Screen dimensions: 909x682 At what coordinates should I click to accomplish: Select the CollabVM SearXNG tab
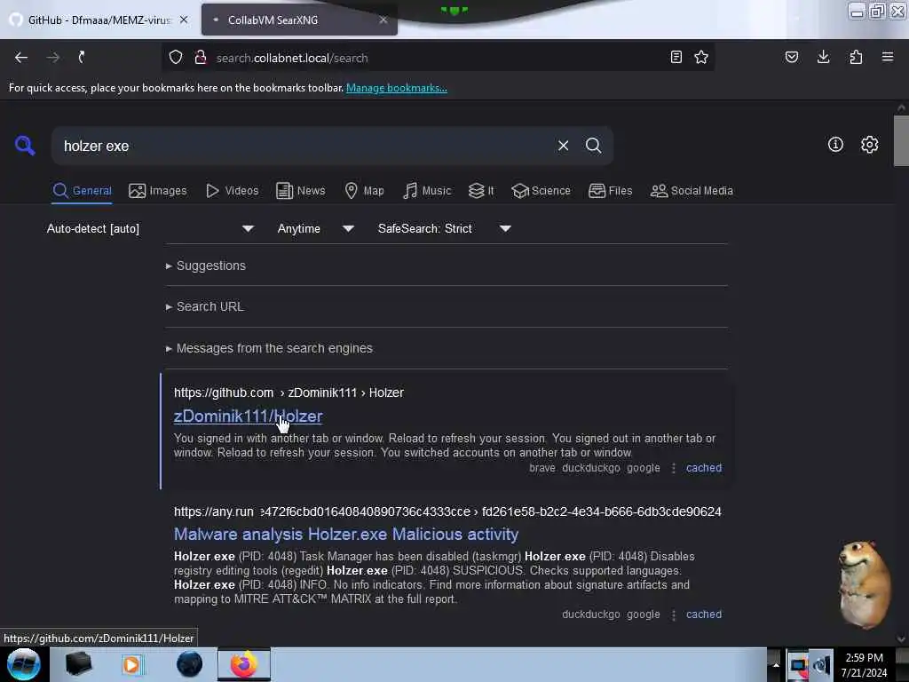(299, 20)
